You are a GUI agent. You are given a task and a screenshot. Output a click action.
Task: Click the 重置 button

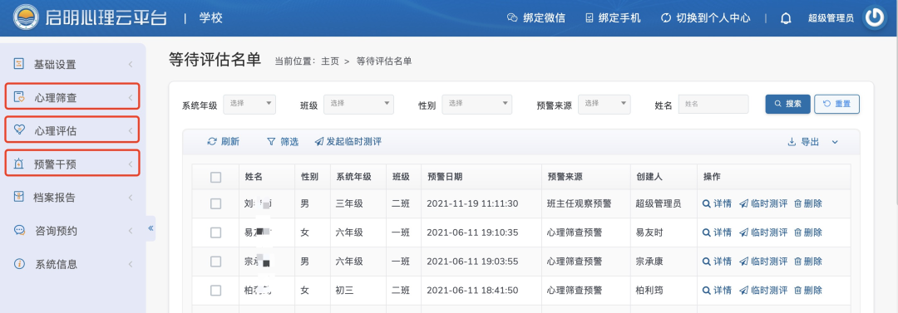point(836,104)
